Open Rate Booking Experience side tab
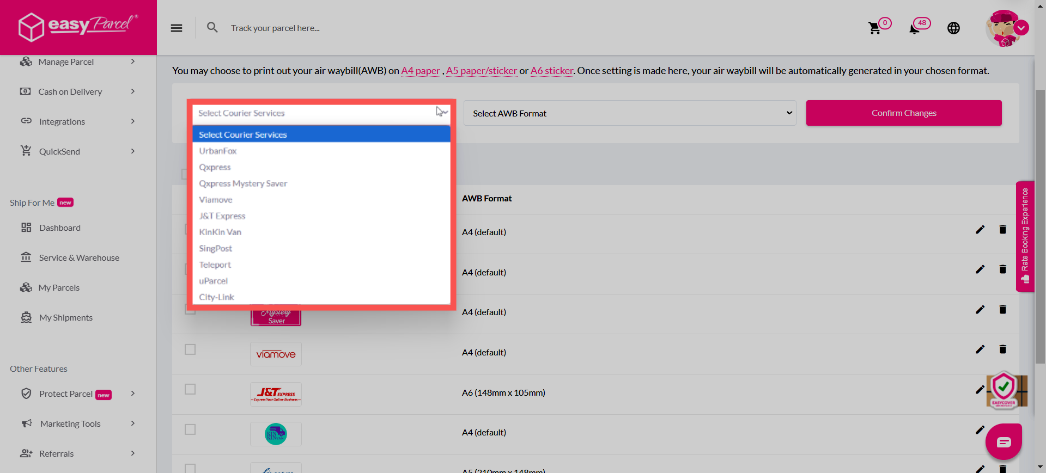Screen dimensions: 1046x473 pyautogui.click(x=1025, y=236)
